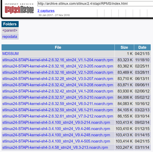Select the 84,105 K size cell
Viewport: 153px width, 152px height.
(124, 110)
